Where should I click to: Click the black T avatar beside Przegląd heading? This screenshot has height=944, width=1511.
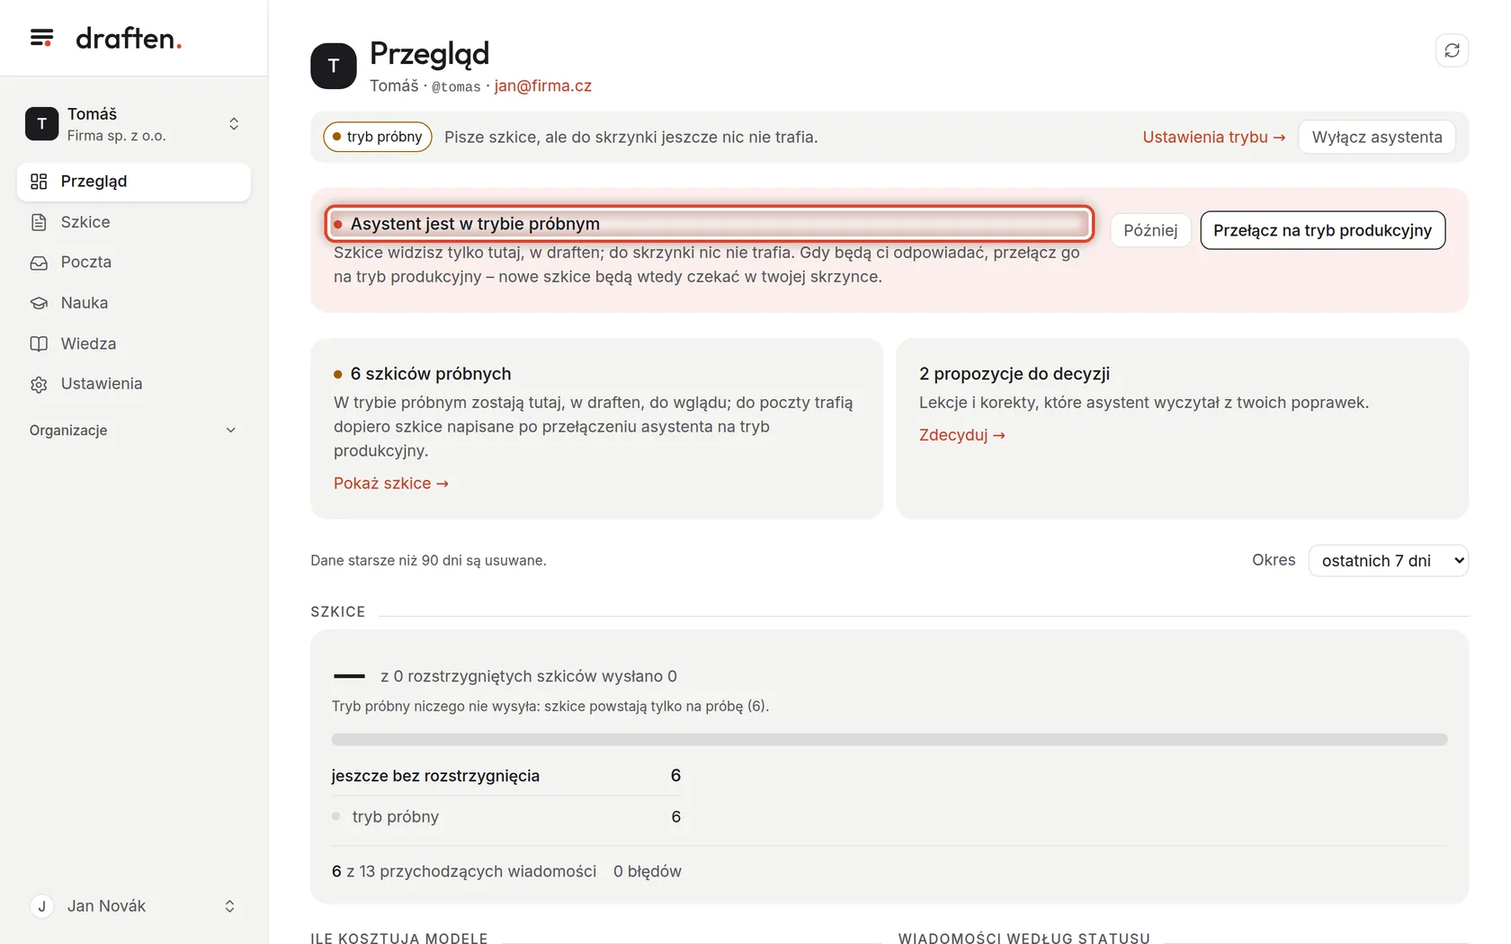click(x=334, y=66)
